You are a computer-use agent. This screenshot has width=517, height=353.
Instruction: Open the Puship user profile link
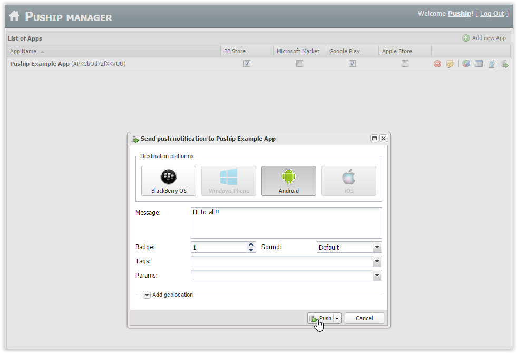460,14
